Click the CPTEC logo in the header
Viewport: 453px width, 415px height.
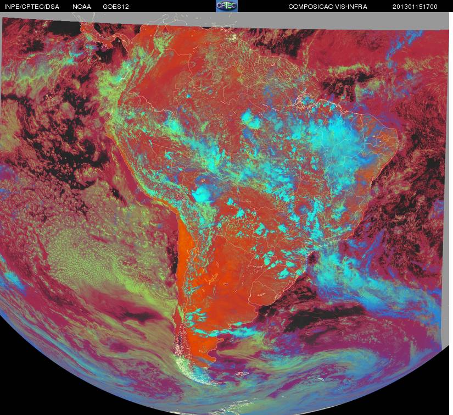point(227,6)
